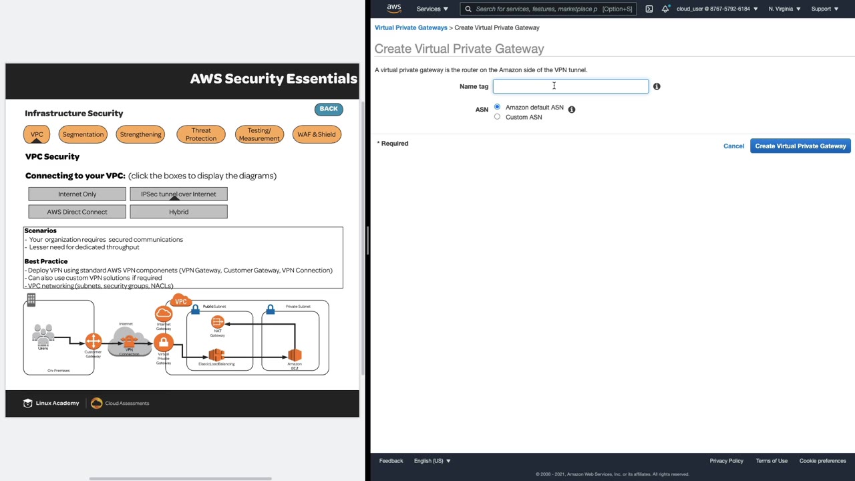Click the orange VPC cloud icon

click(180, 301)
